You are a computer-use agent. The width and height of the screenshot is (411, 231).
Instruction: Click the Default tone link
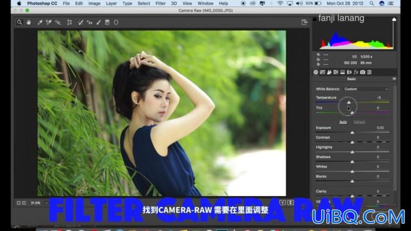359,122
